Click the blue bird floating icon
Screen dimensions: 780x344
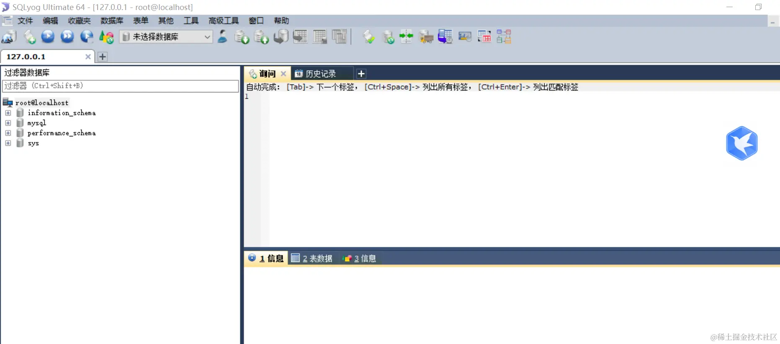click(x=741, y=143)
